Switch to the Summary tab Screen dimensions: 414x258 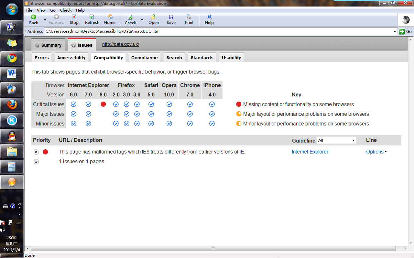click(48, 45)
